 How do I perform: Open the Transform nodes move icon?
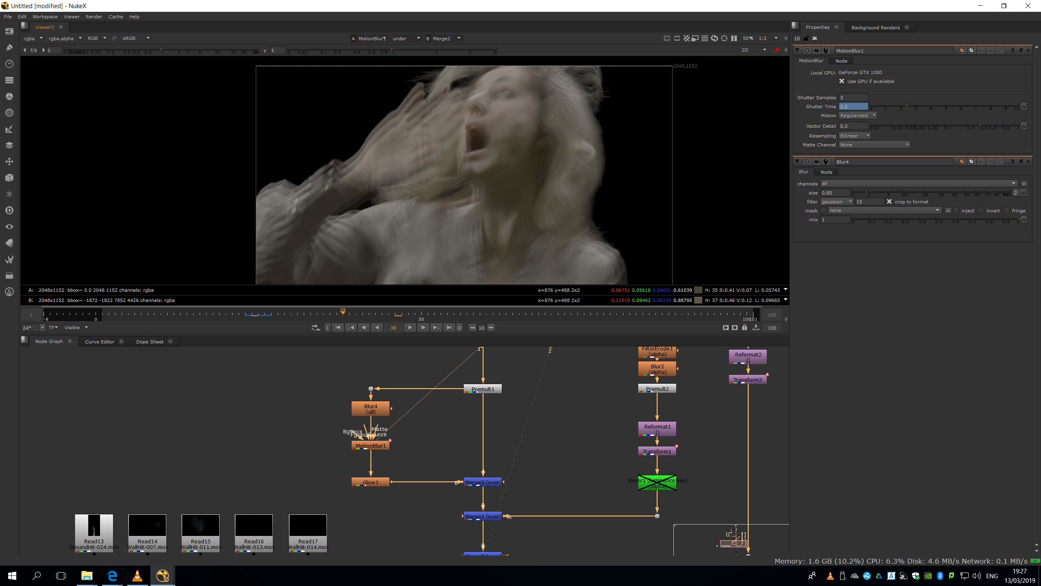point(9,162)
